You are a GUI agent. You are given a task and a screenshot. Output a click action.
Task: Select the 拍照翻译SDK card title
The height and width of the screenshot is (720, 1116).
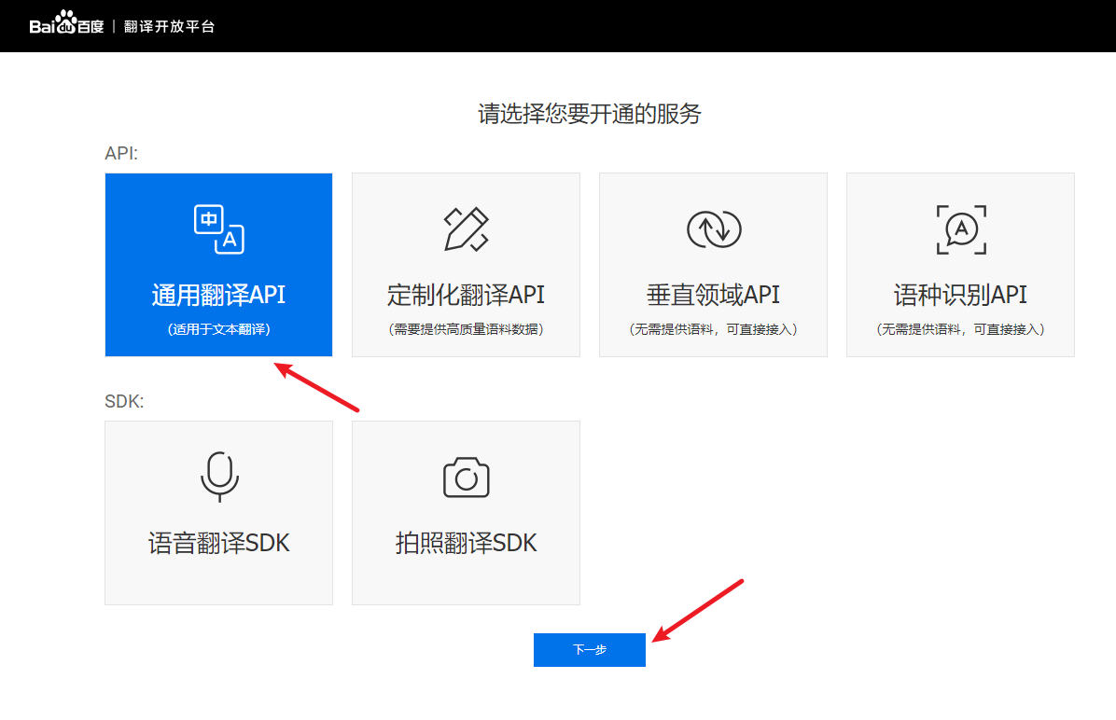(467, 543)
